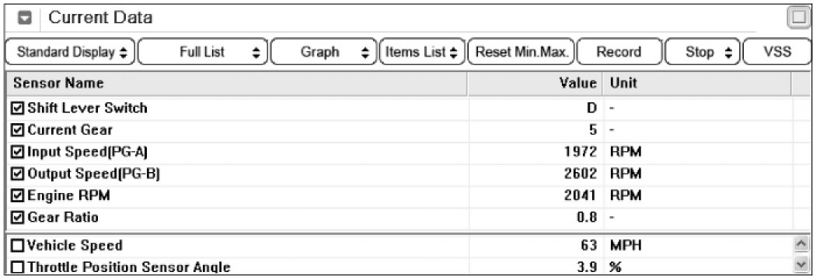Uncheck the Current Gear checkbox
The height and width of the screenshot is (279, 816).
pyautogui.click(x=17, y=129)
